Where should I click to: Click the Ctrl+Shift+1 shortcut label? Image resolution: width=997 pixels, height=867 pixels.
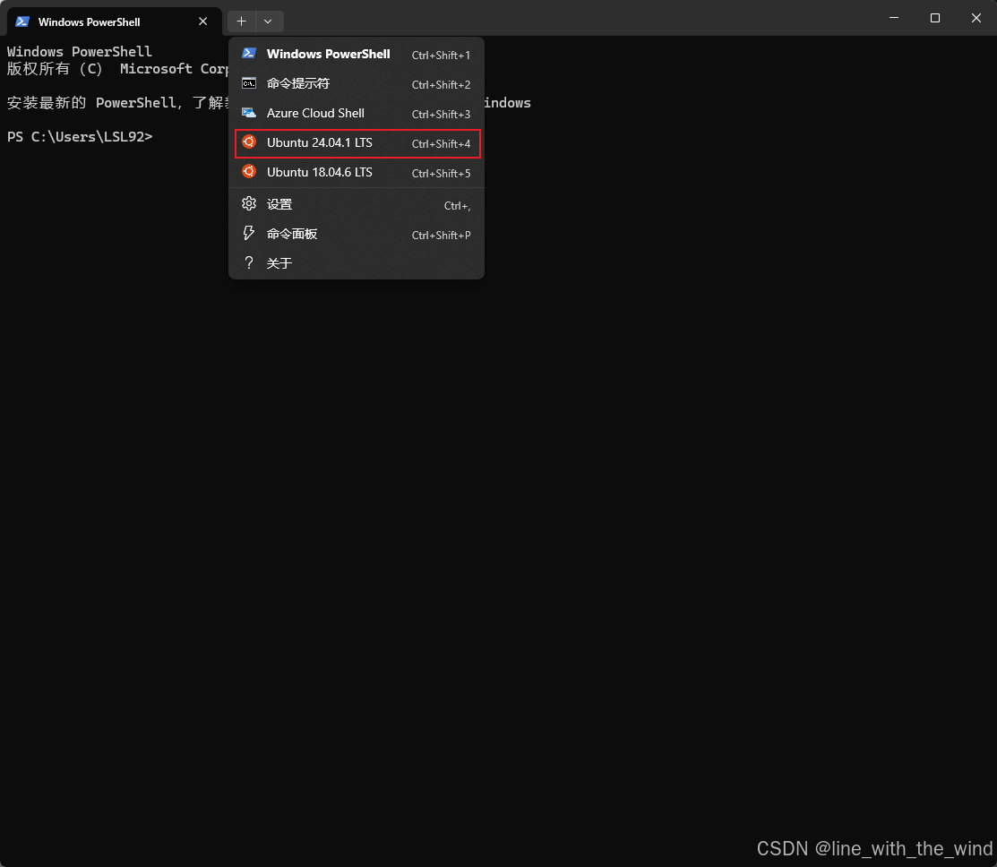(441, 56)
